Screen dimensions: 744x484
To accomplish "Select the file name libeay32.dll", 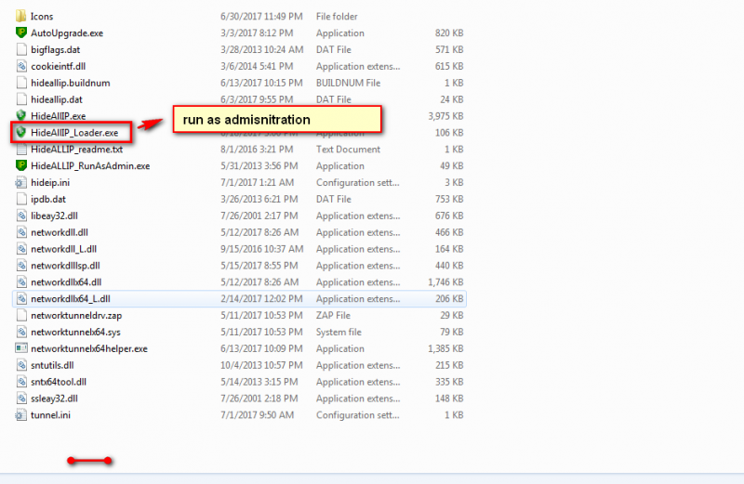I will [54, 216].
